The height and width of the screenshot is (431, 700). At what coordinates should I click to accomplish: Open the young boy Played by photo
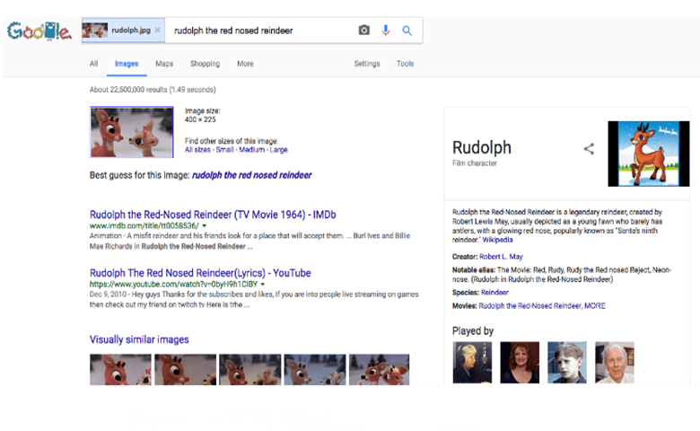pyautogui.click(x=567, y=362)
